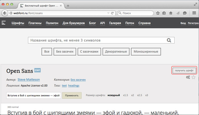Open the API navigation link

(x=102, y=23)
